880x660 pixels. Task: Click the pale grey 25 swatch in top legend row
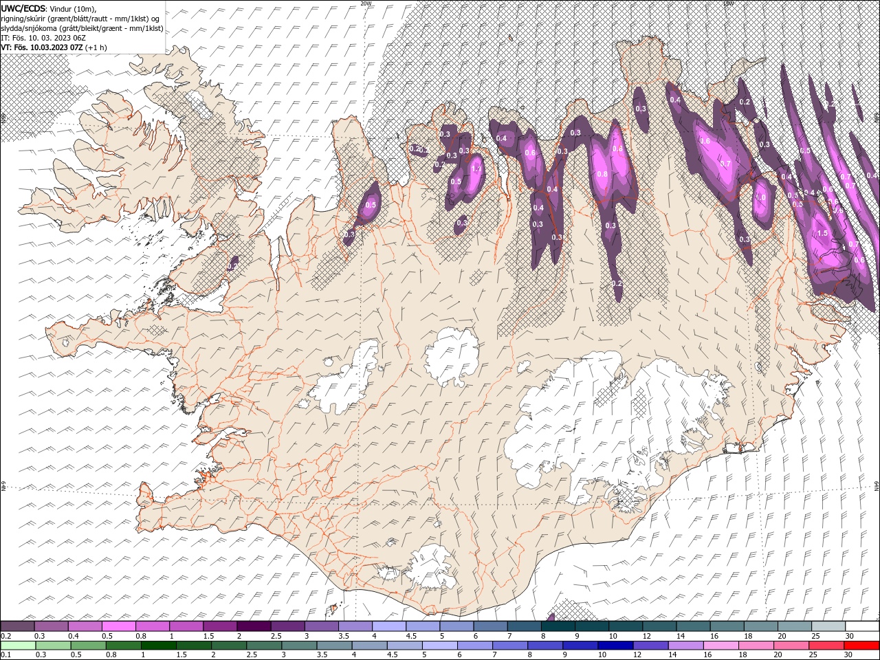coord(828,626)
